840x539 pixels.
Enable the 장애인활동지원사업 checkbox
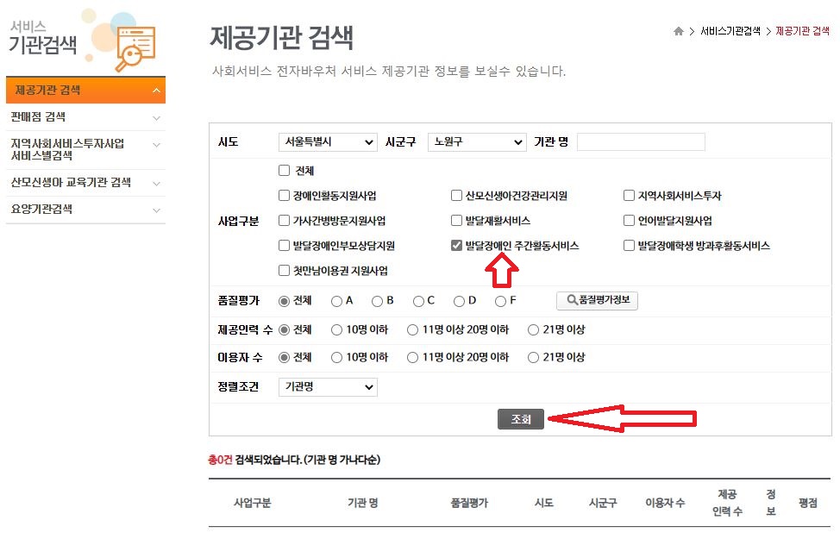(285, 195)
